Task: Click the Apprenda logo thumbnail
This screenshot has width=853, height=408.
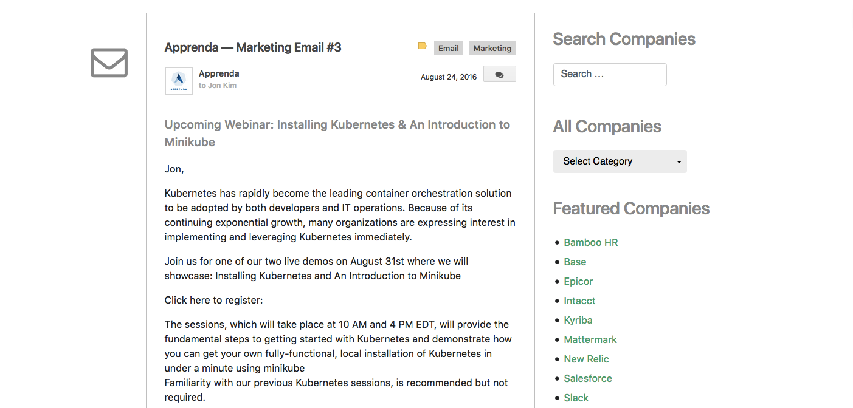Action: (179, 81)
